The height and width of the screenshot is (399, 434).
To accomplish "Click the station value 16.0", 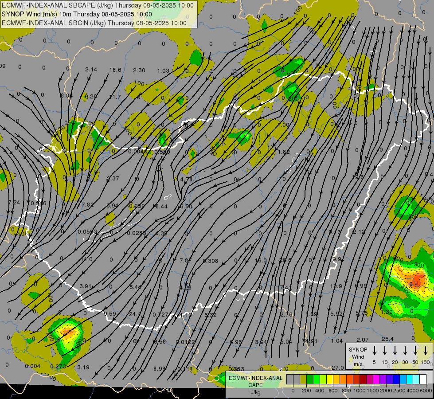I will (261, 261).
